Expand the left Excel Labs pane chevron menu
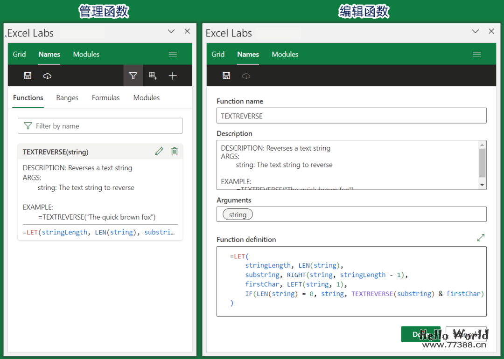Image resolution: width=504 pixels, height=359 pixels. (x=171, y=31)
